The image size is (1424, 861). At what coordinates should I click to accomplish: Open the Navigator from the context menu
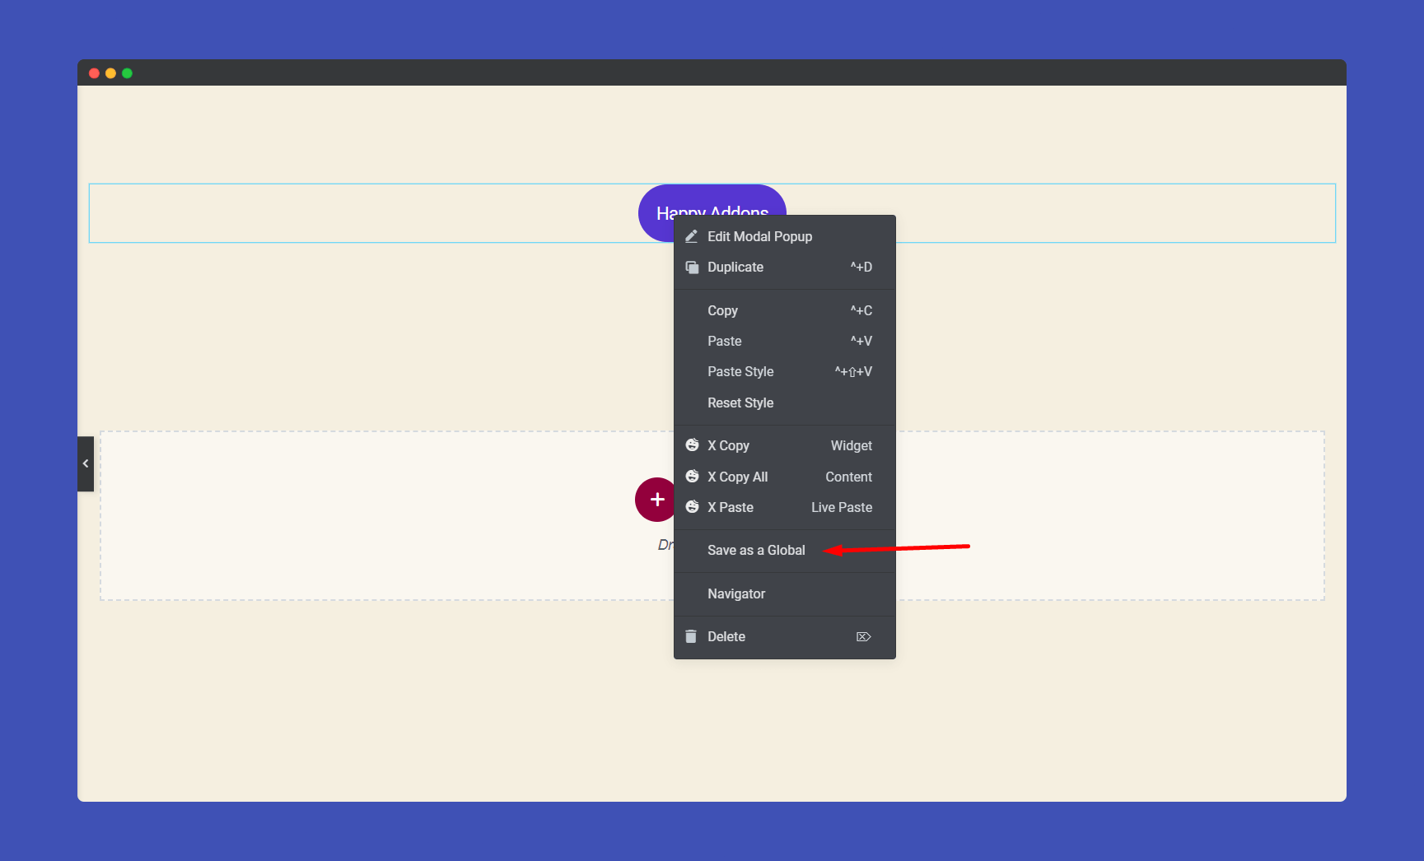click(x=736, y=593)
